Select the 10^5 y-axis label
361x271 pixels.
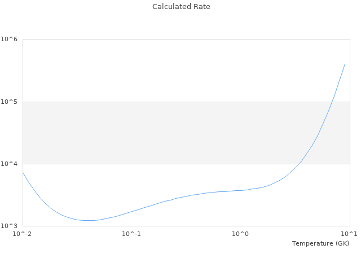click(x=9, y=102)
